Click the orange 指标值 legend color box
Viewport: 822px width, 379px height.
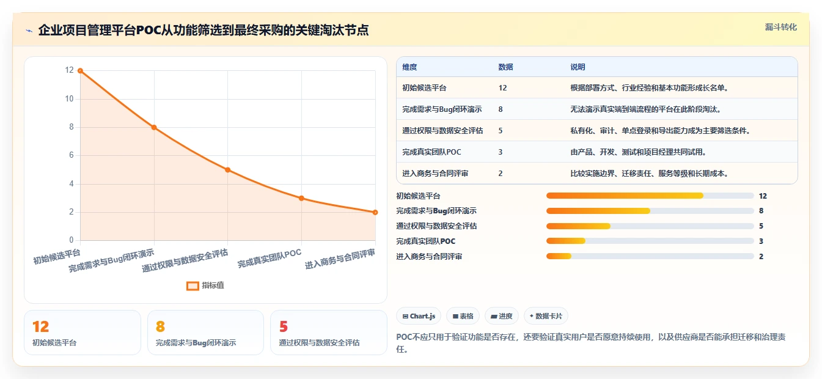(x=193, y=285)
